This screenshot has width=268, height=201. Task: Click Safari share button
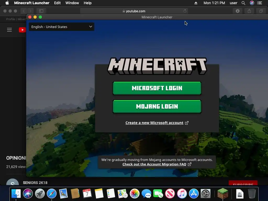pyautogui.click(x=249, y=11)
